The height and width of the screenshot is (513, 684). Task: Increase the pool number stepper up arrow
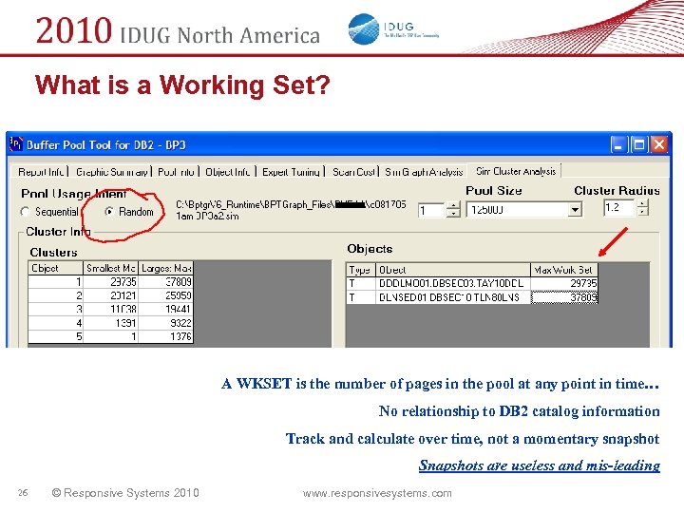[454, 206]
